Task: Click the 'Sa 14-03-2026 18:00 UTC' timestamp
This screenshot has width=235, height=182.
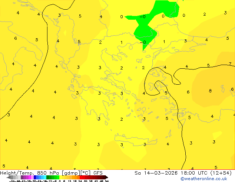Action: (172, 173)
